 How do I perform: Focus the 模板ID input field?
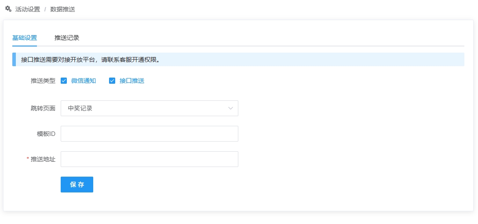pos(150,134)
